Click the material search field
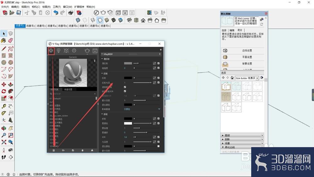 click(x=73, y=94)
